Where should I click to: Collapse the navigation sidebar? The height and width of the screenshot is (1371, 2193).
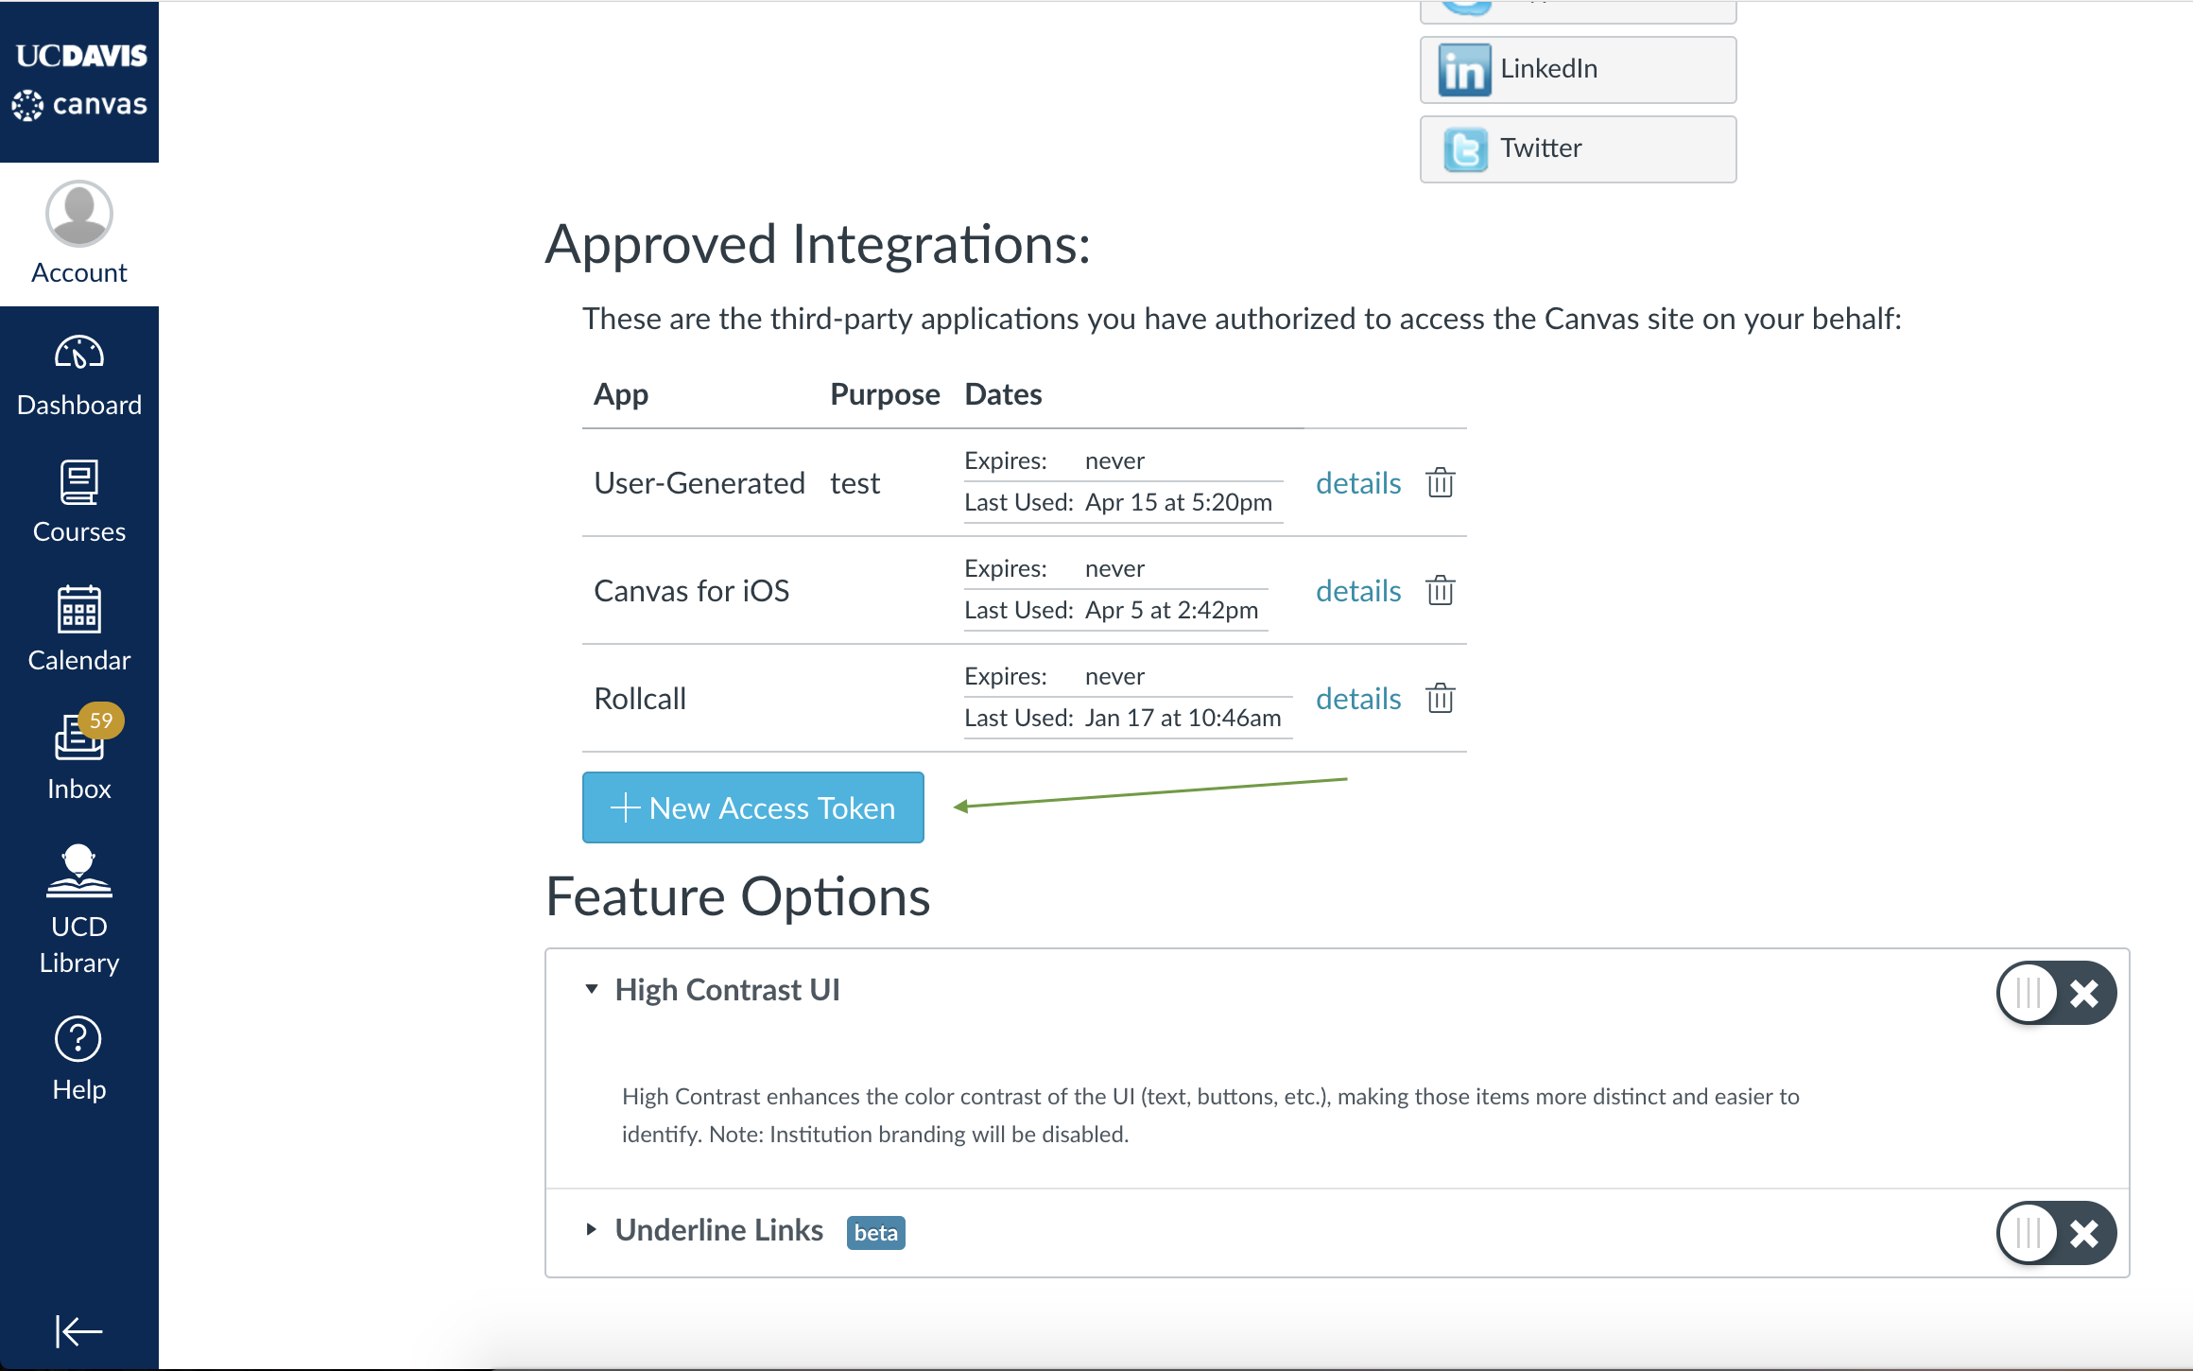(x=79, y=1330)
